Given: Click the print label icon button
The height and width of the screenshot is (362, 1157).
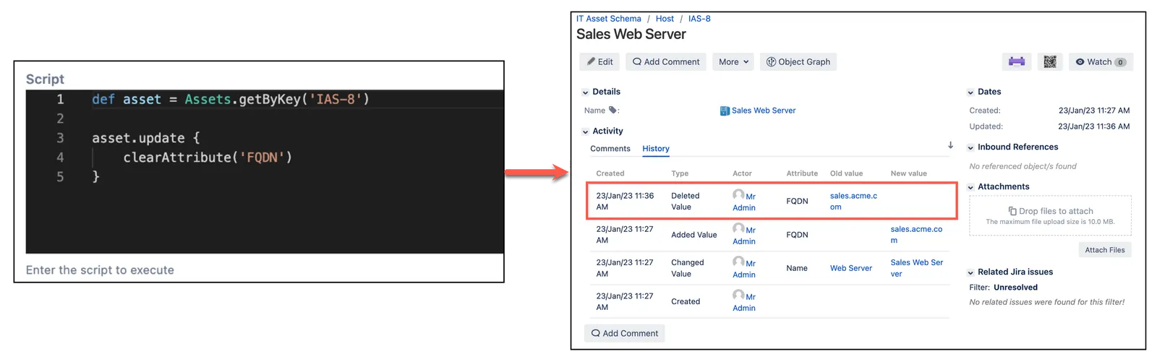Looking at the screenshot, I should [x=1017, y=62].
